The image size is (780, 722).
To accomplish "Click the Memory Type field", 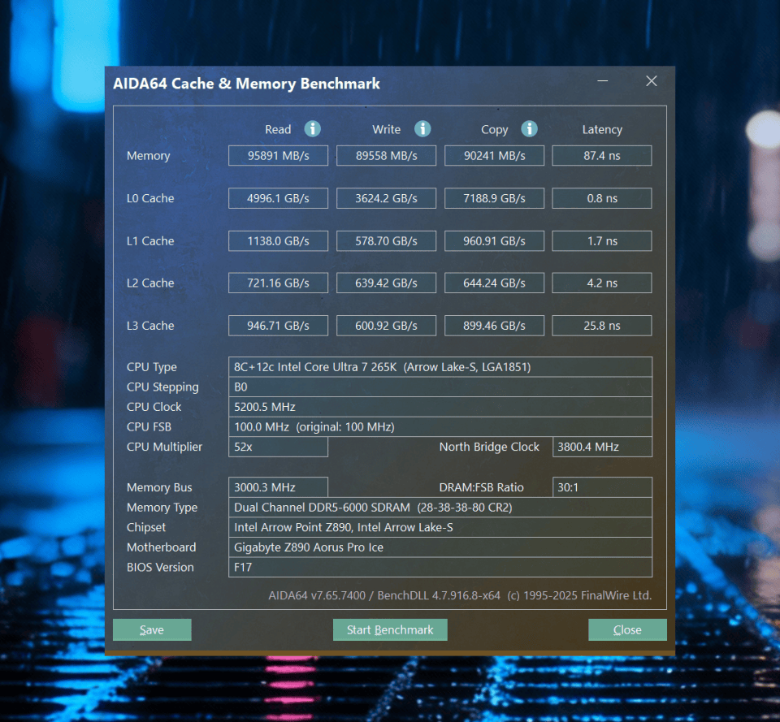I will click(440, 507).
